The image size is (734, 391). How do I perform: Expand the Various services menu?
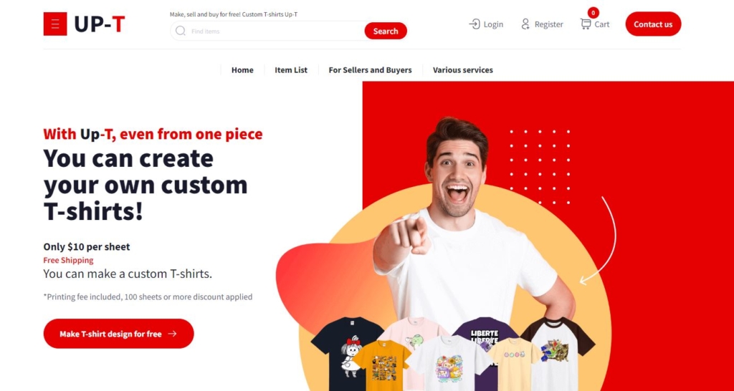(x=463, y=70)
